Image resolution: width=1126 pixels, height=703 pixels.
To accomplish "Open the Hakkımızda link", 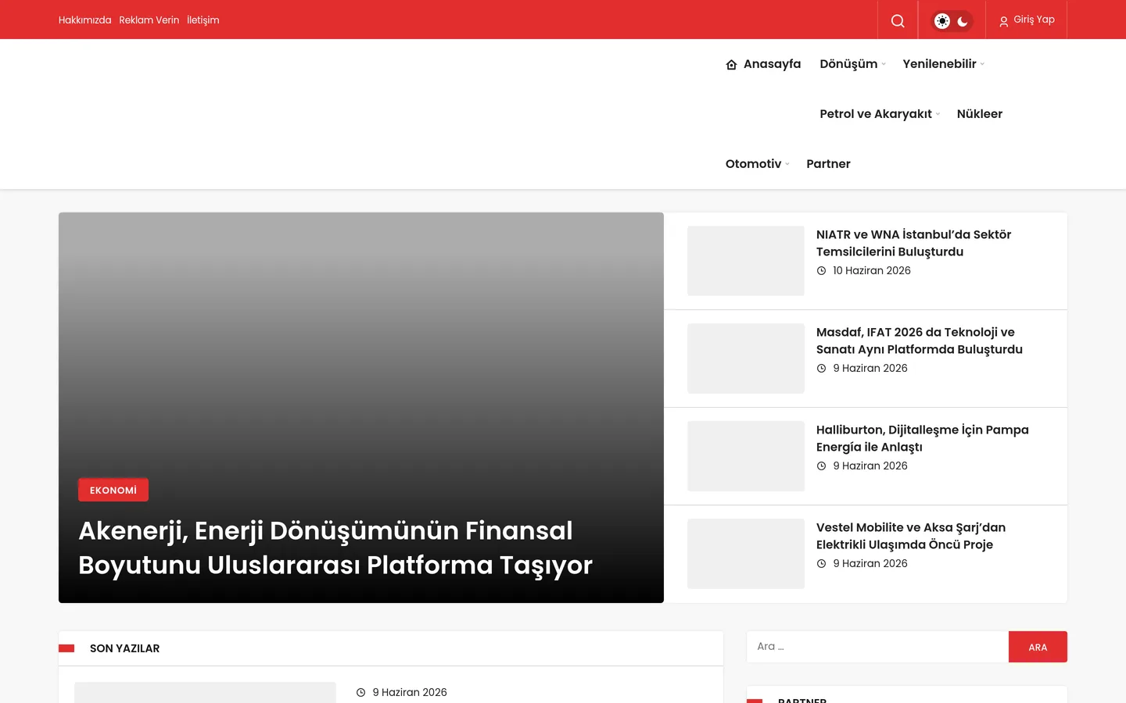I will click(x=84, y=20).
